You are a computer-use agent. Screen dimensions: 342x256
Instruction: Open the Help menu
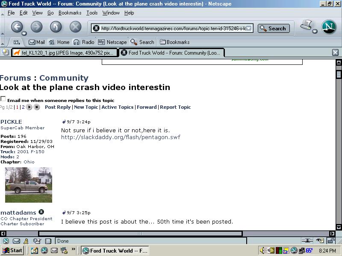pyautogui.click(x=129, y=13)
